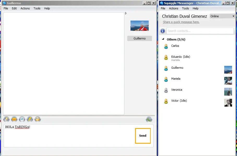Open the emoticon smiley picker

(38, 119)
